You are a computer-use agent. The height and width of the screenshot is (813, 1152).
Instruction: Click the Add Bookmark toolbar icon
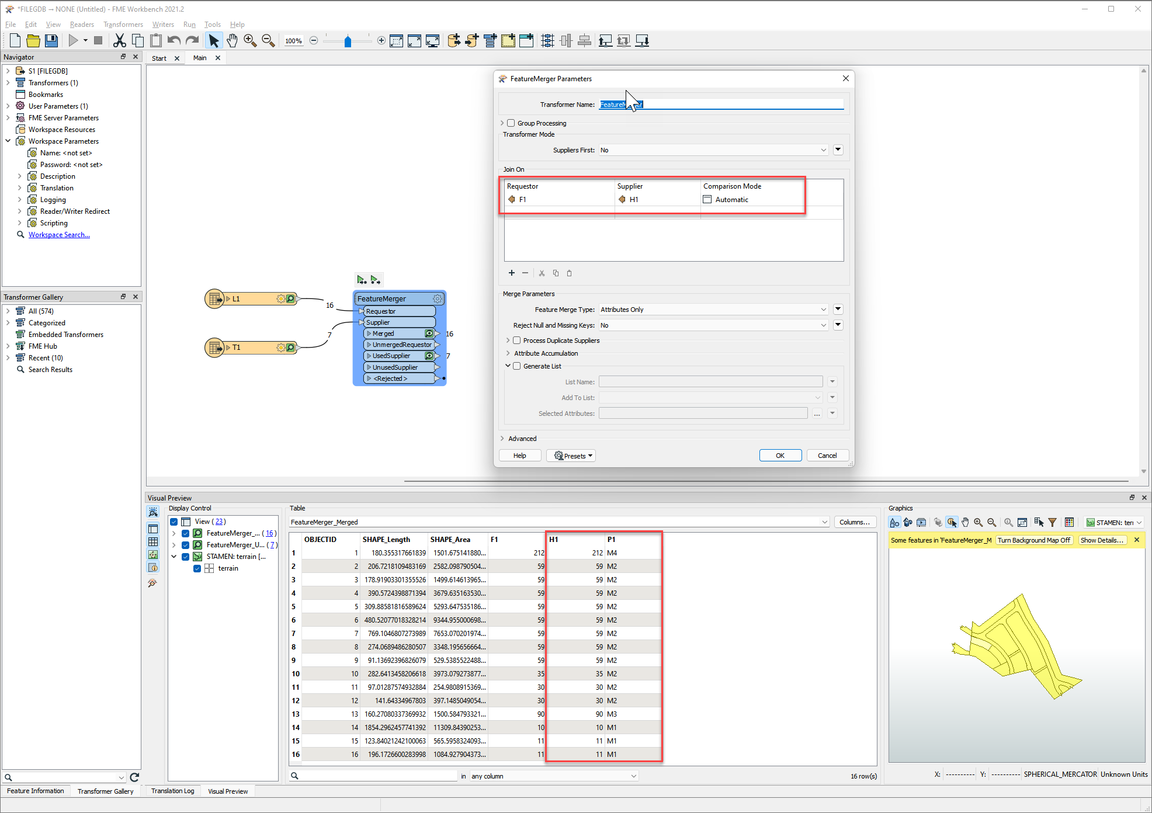coord(526,40)
